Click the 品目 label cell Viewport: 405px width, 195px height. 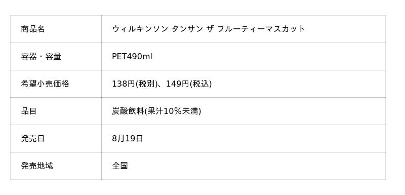[x=56, y=111]
